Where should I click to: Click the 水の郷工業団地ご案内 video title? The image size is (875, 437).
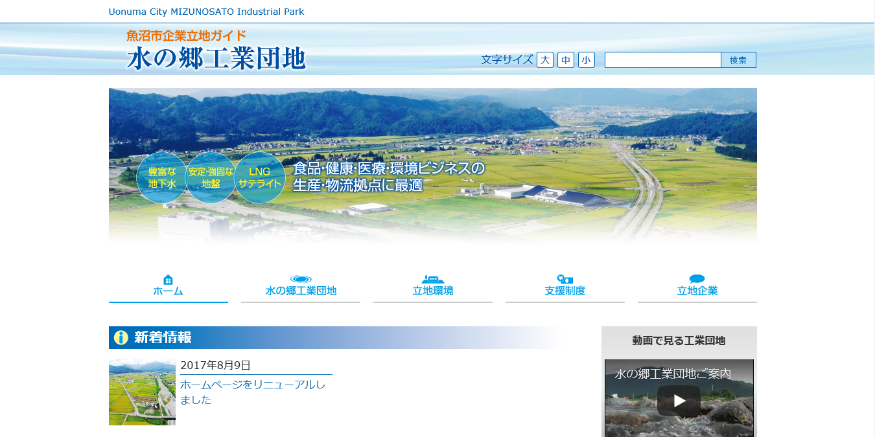tap(673, 374)
